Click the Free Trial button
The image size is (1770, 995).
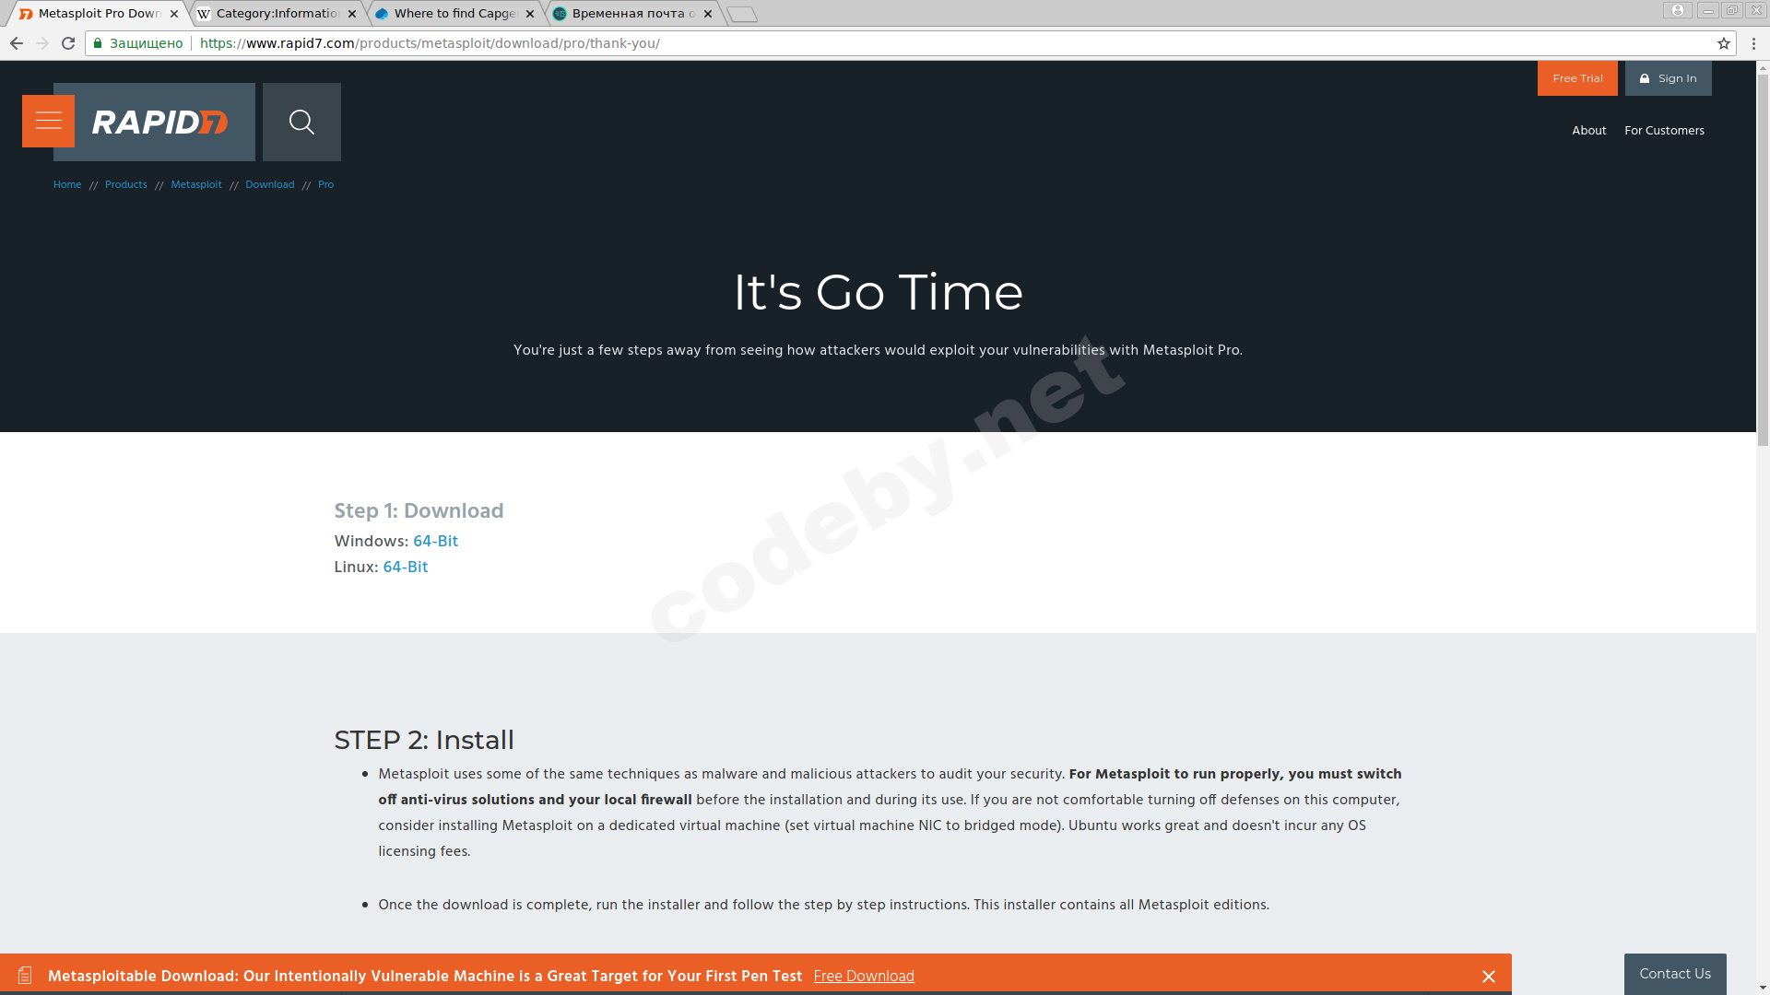tap(1576, 78)
